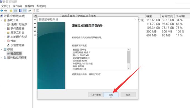The image size is (190, 108).
Task: Click the 96.60 GB free space cell
Action: click(168, 24)
